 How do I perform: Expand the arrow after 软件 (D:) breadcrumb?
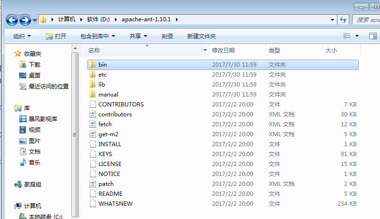[116, 19]
